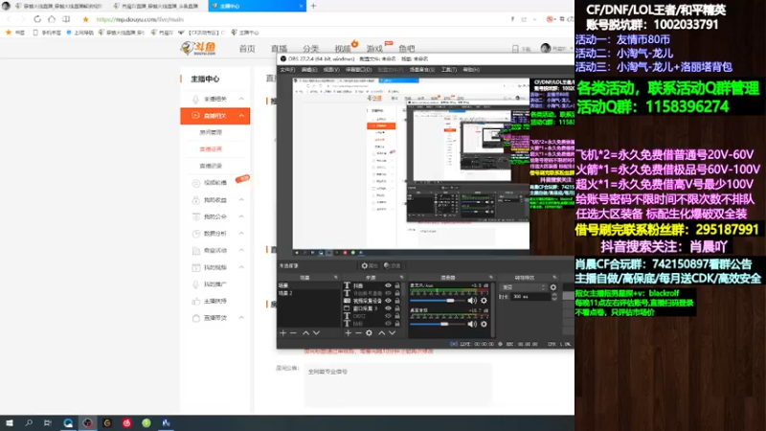Viewport: 766px width, 431px height.
Task: Switch to the browser from the taskbar
Action: tap(68, 423)
